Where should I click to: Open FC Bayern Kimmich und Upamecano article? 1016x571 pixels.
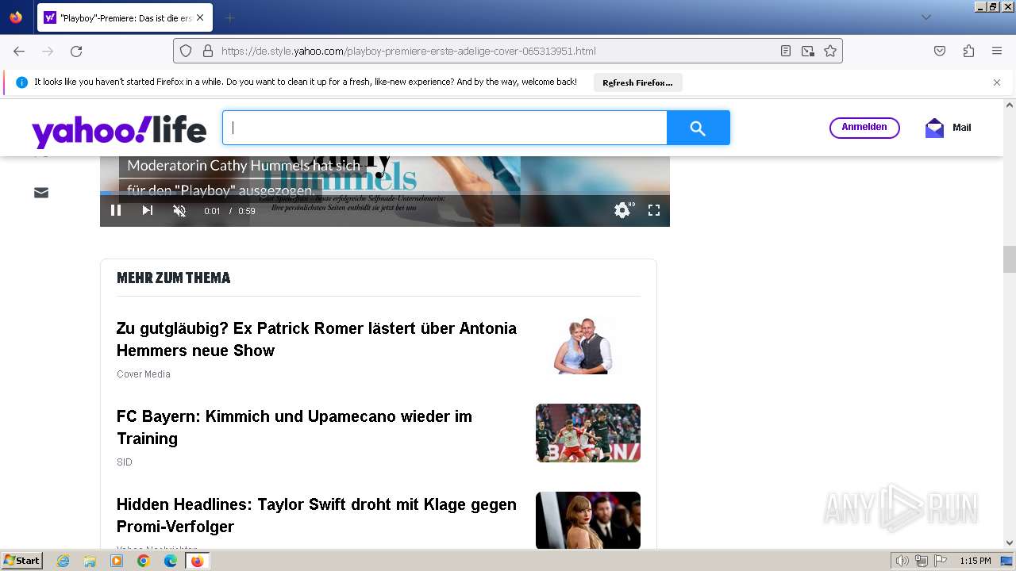click(x=294, y=427)
